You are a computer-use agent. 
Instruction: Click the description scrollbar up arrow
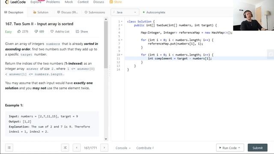pyautogui.click(x=106, y=19)
